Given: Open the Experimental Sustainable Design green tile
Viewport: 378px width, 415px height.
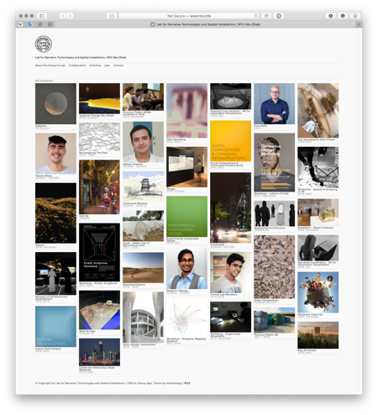Looking at the screenshot, I should tap(186, 217).
